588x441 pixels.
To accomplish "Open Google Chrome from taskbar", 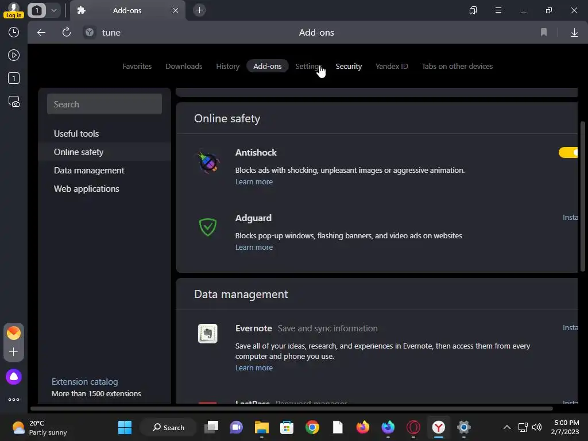I will [312, 427].
